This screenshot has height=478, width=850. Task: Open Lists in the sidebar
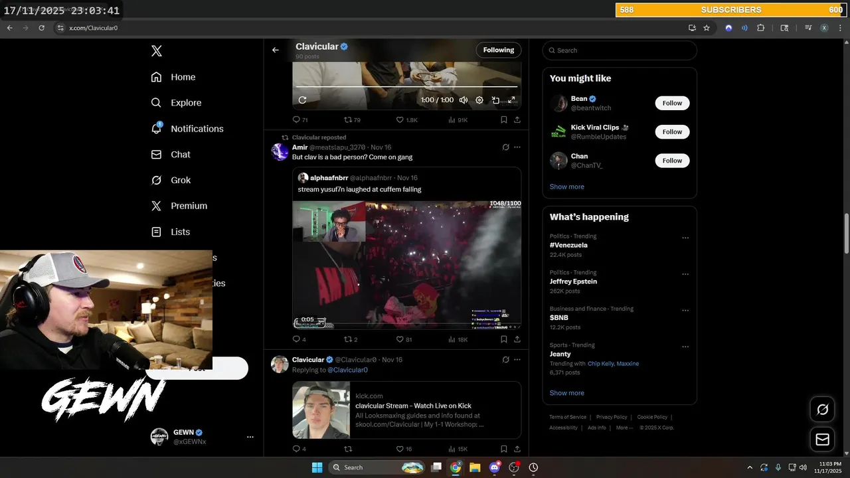click(171, 232)
